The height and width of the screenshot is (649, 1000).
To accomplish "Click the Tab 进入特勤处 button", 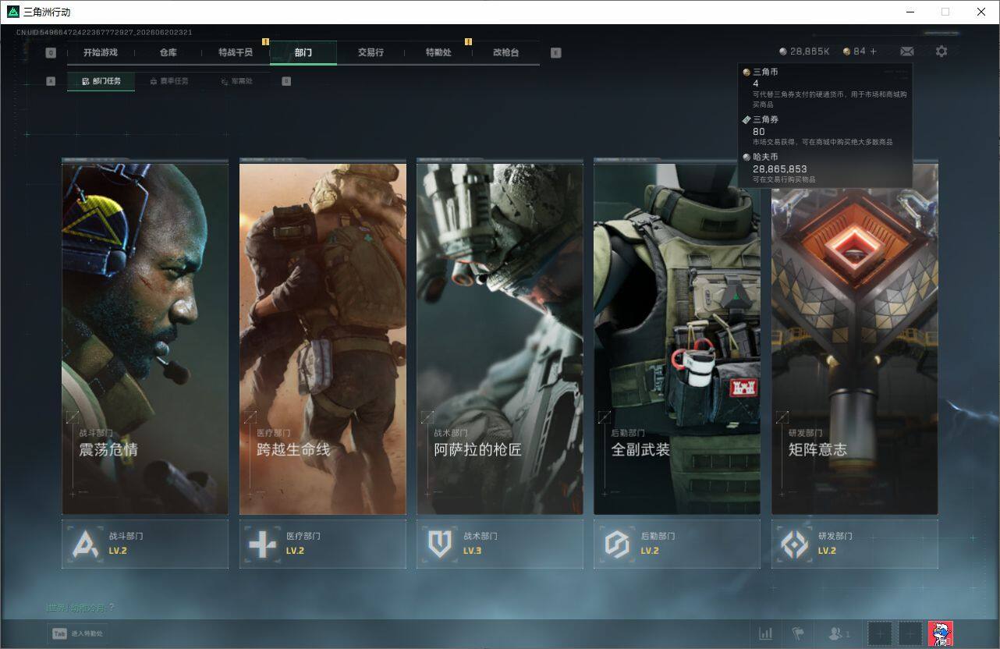I will pyautogui.click(x=77, y=633).
